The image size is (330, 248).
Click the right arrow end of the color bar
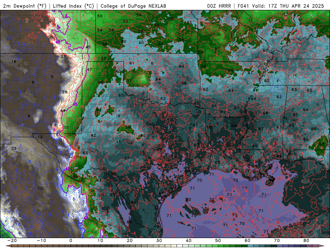pos(321,246)
